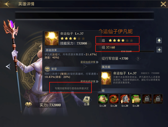Open march capacity help question mark
The width and height of the screenshot is (168, 127).
[x=138, y=59]
